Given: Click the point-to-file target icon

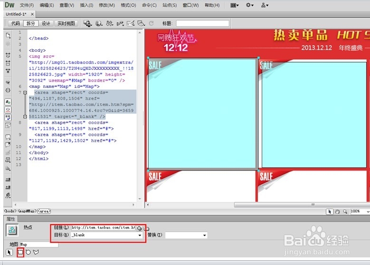Looking at the screenshot, I should point(139,228).
